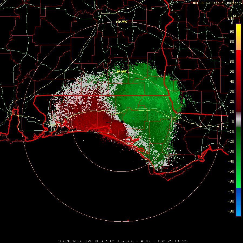Screen dimensions: 243x243
Task: Click the 7 MAY 25 date text
Action: click(x=163, y=241)
